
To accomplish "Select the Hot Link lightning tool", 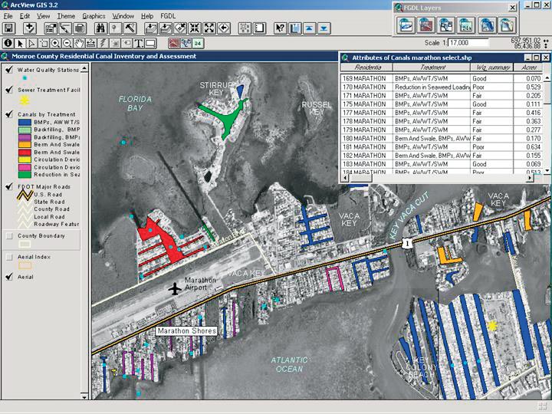I will 103,43.
